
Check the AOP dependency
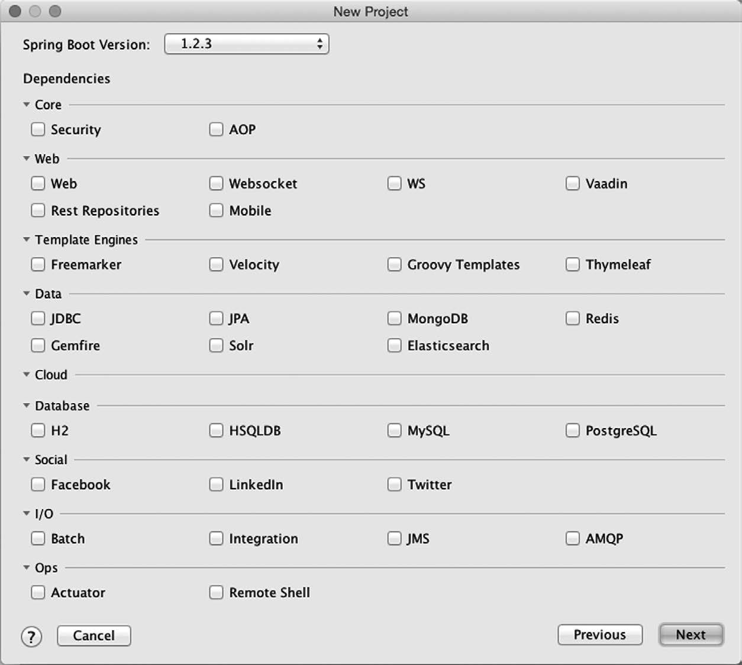[x=216, y=129]
